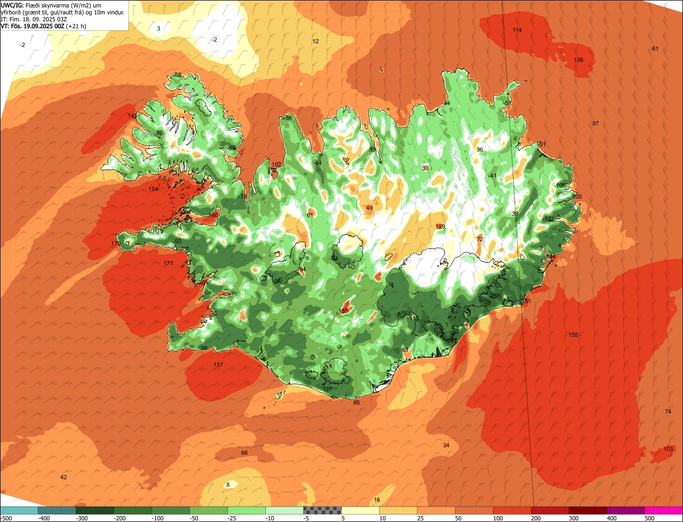The height and width of the screenshot is (522, 683).
Task: Pick the legend swatch between -50 and -25
Action: click(x=209, y=510)
